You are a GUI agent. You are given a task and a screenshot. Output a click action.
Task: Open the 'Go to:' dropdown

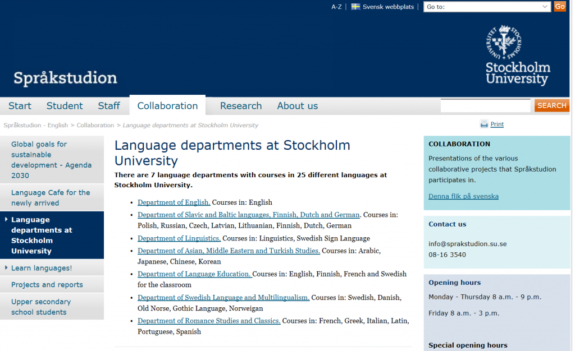(487, 7)
